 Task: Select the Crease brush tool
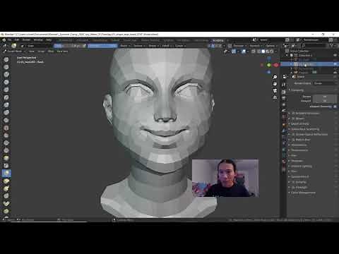tap(6, 120)
